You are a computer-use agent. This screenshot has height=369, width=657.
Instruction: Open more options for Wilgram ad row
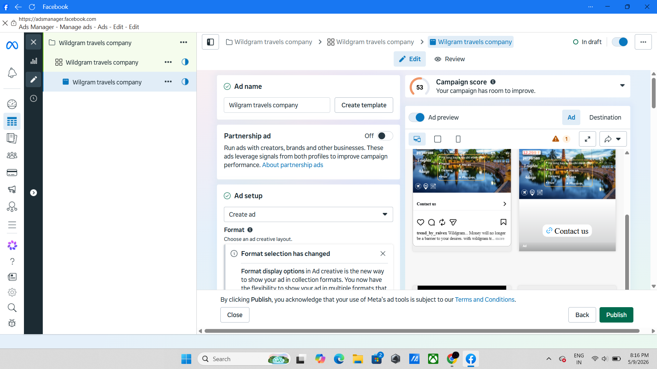168,82
